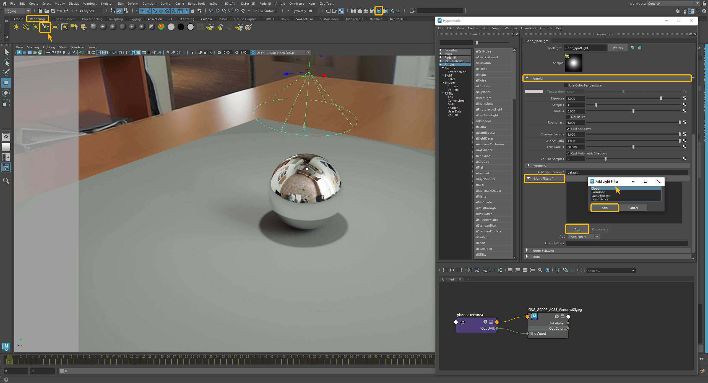
Task: Click the point light shelf icon
Action: 35,27
